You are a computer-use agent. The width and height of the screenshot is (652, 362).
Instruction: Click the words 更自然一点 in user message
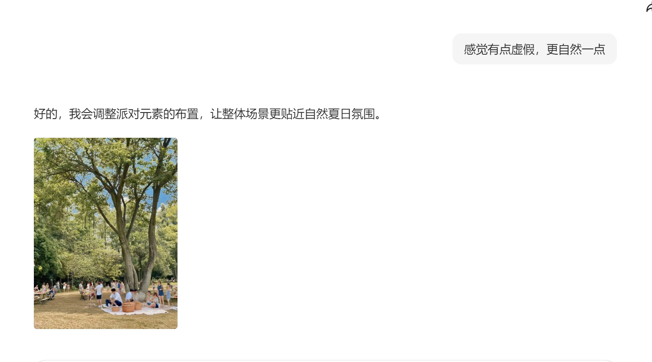coord(576,49)
